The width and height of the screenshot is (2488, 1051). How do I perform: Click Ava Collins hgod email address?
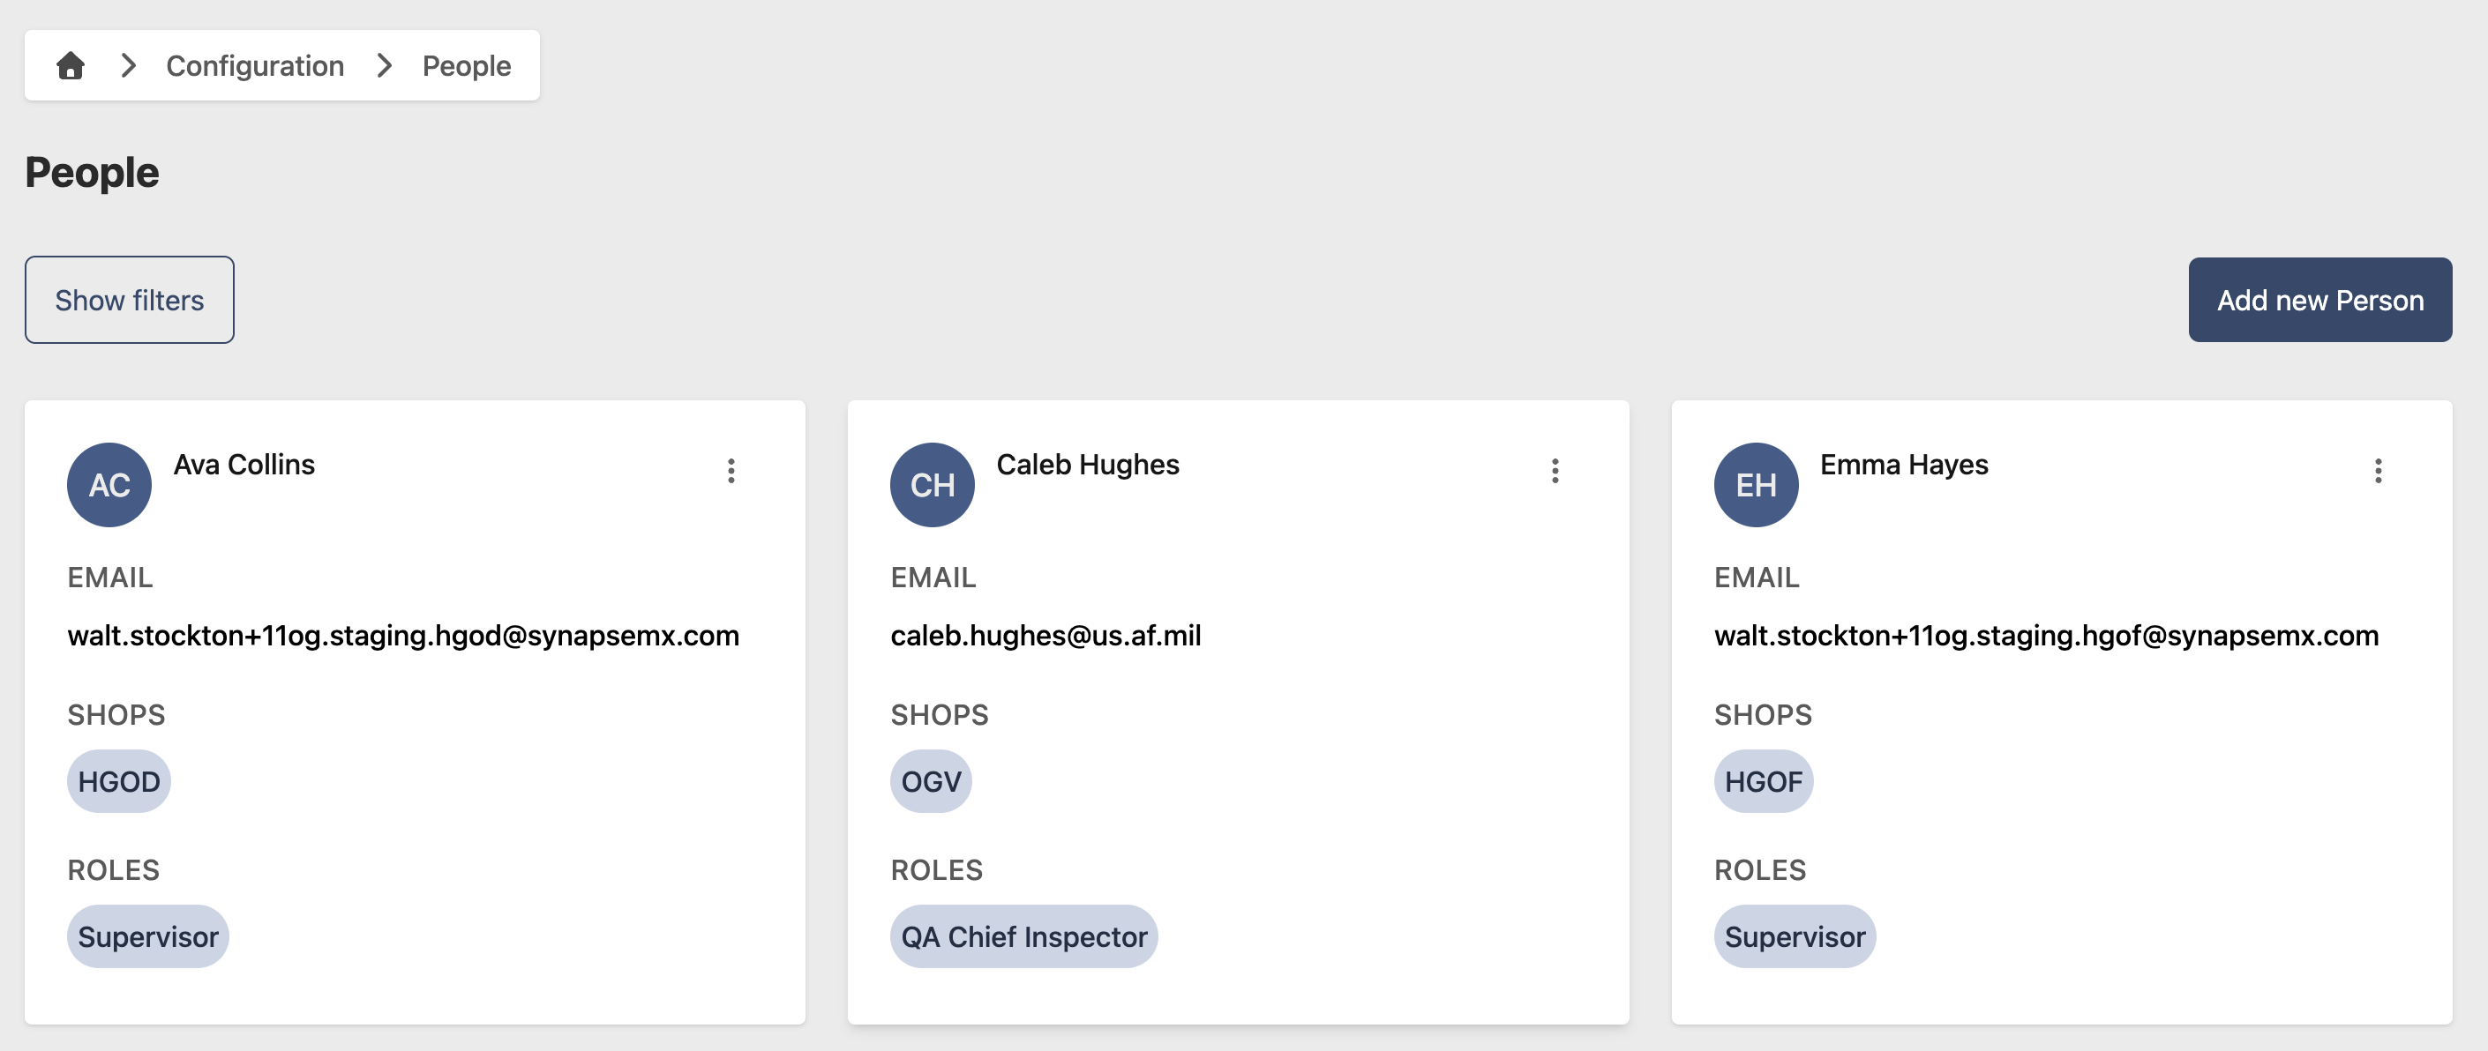[x=402, y=635]
